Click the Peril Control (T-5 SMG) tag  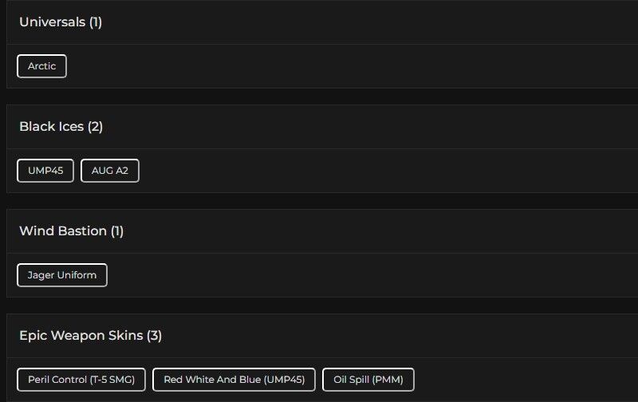tap(81, 380)
